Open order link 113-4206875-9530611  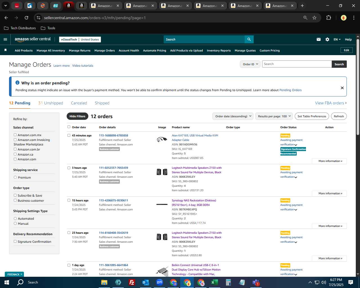(113, 200)
